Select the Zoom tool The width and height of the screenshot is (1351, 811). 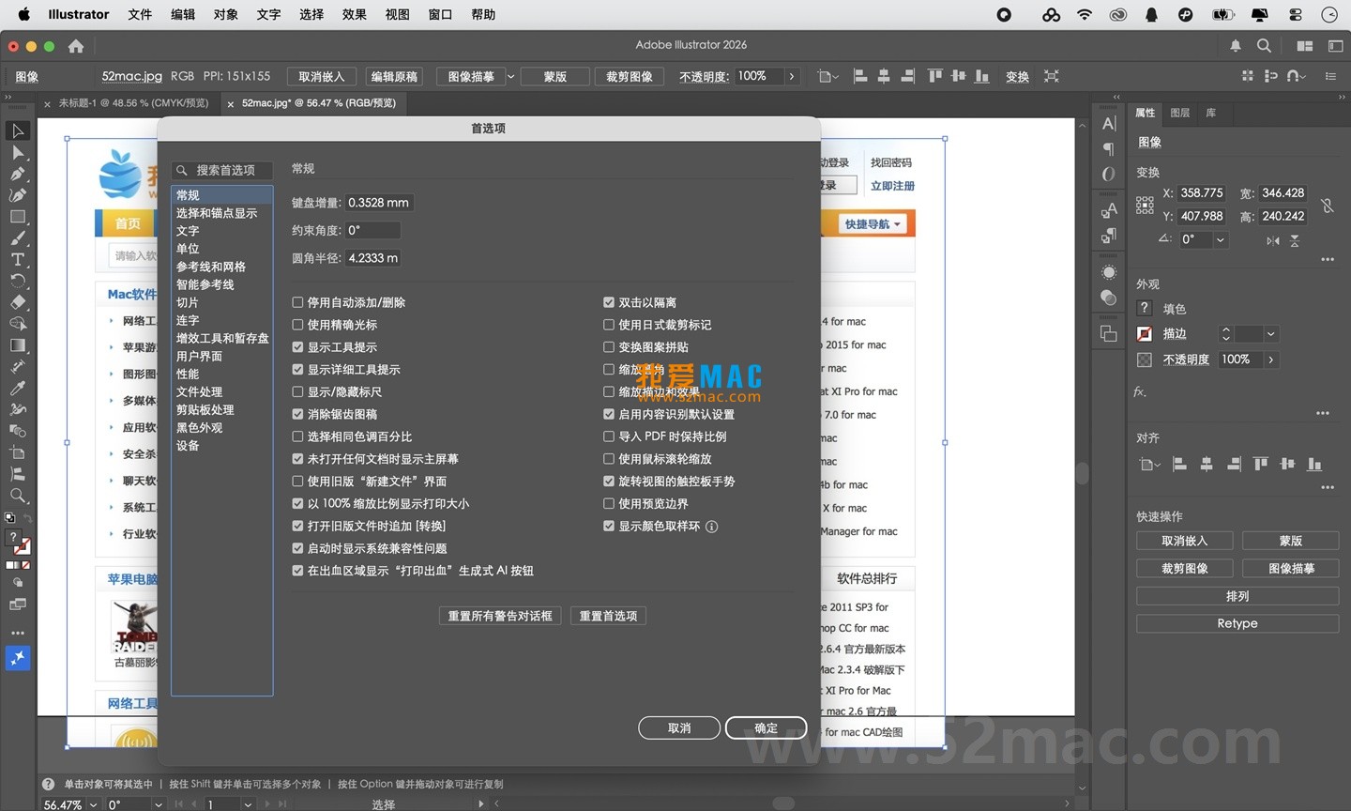pyautogui.click(x=17, y=496)
